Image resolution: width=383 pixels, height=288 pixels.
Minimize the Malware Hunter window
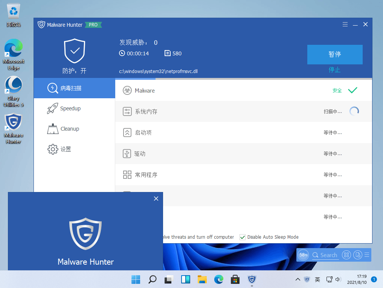tap(355, 25)
